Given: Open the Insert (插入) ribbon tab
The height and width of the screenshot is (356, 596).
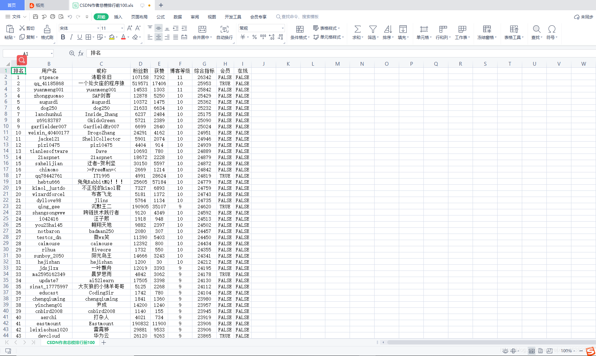Looking at the screenshot, I should (118, 17).
